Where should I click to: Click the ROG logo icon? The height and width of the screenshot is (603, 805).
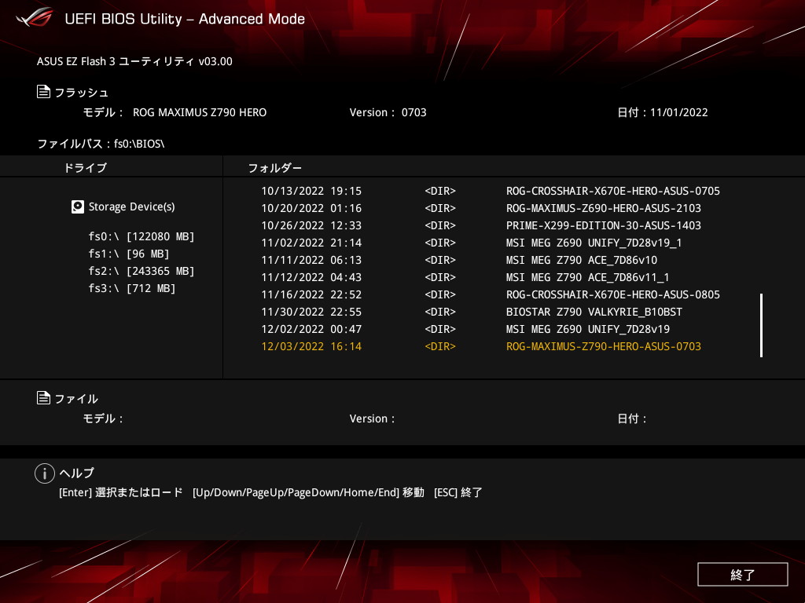(35, 18)
